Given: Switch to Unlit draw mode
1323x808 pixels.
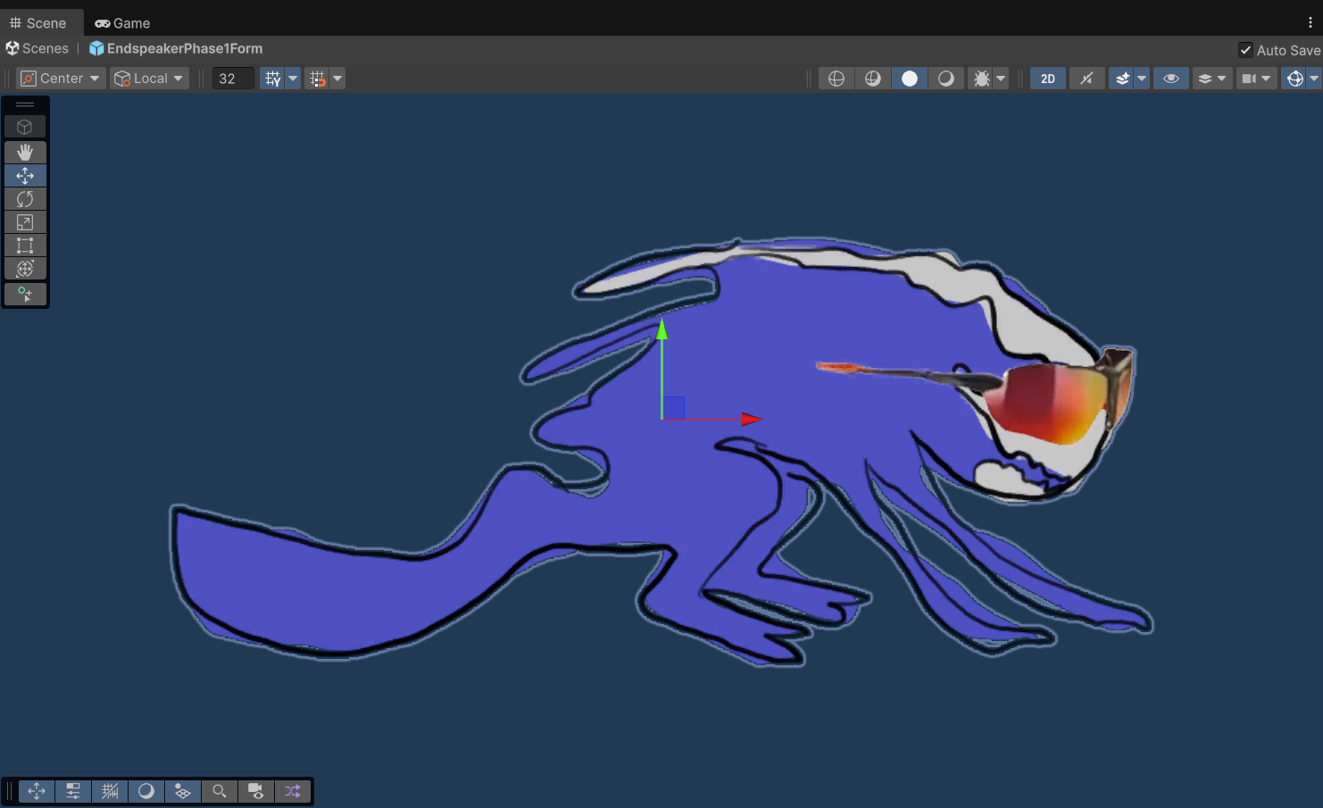Looking at the screenshot, I should [x=946, y=79].
